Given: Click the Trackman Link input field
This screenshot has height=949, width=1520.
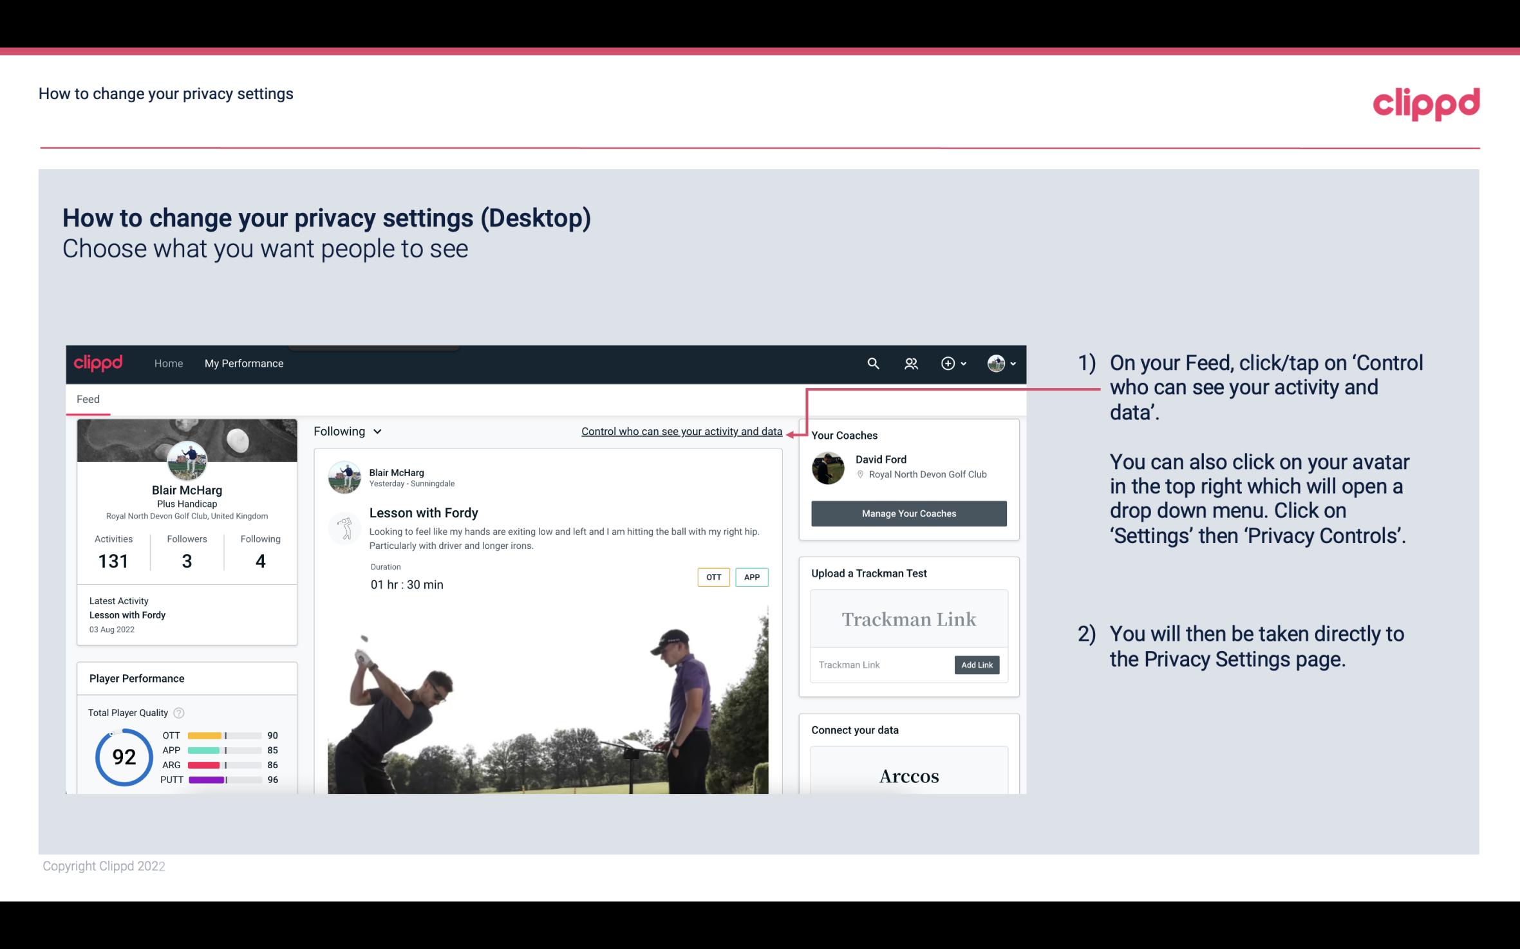Looking at the screenshot, I should pyautogui.click(x=881, y=665).
